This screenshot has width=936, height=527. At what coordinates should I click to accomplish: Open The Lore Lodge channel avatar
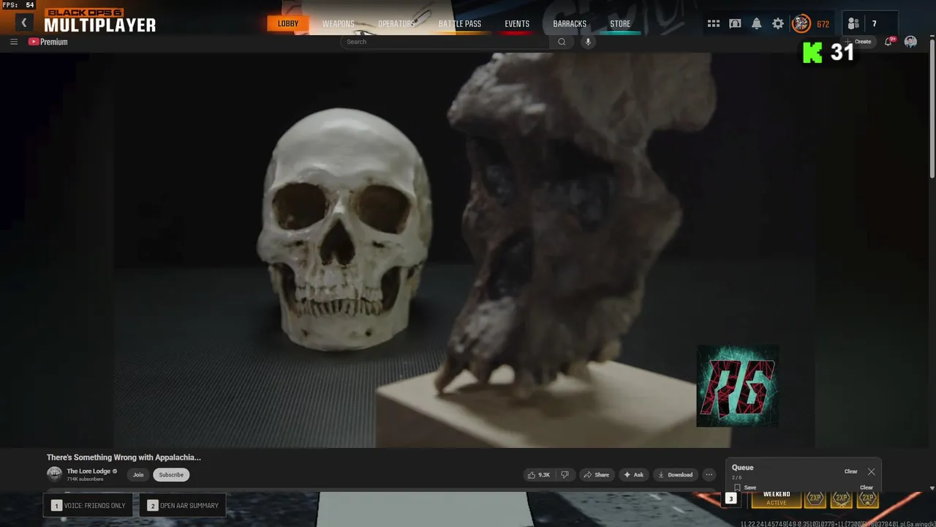54,474
